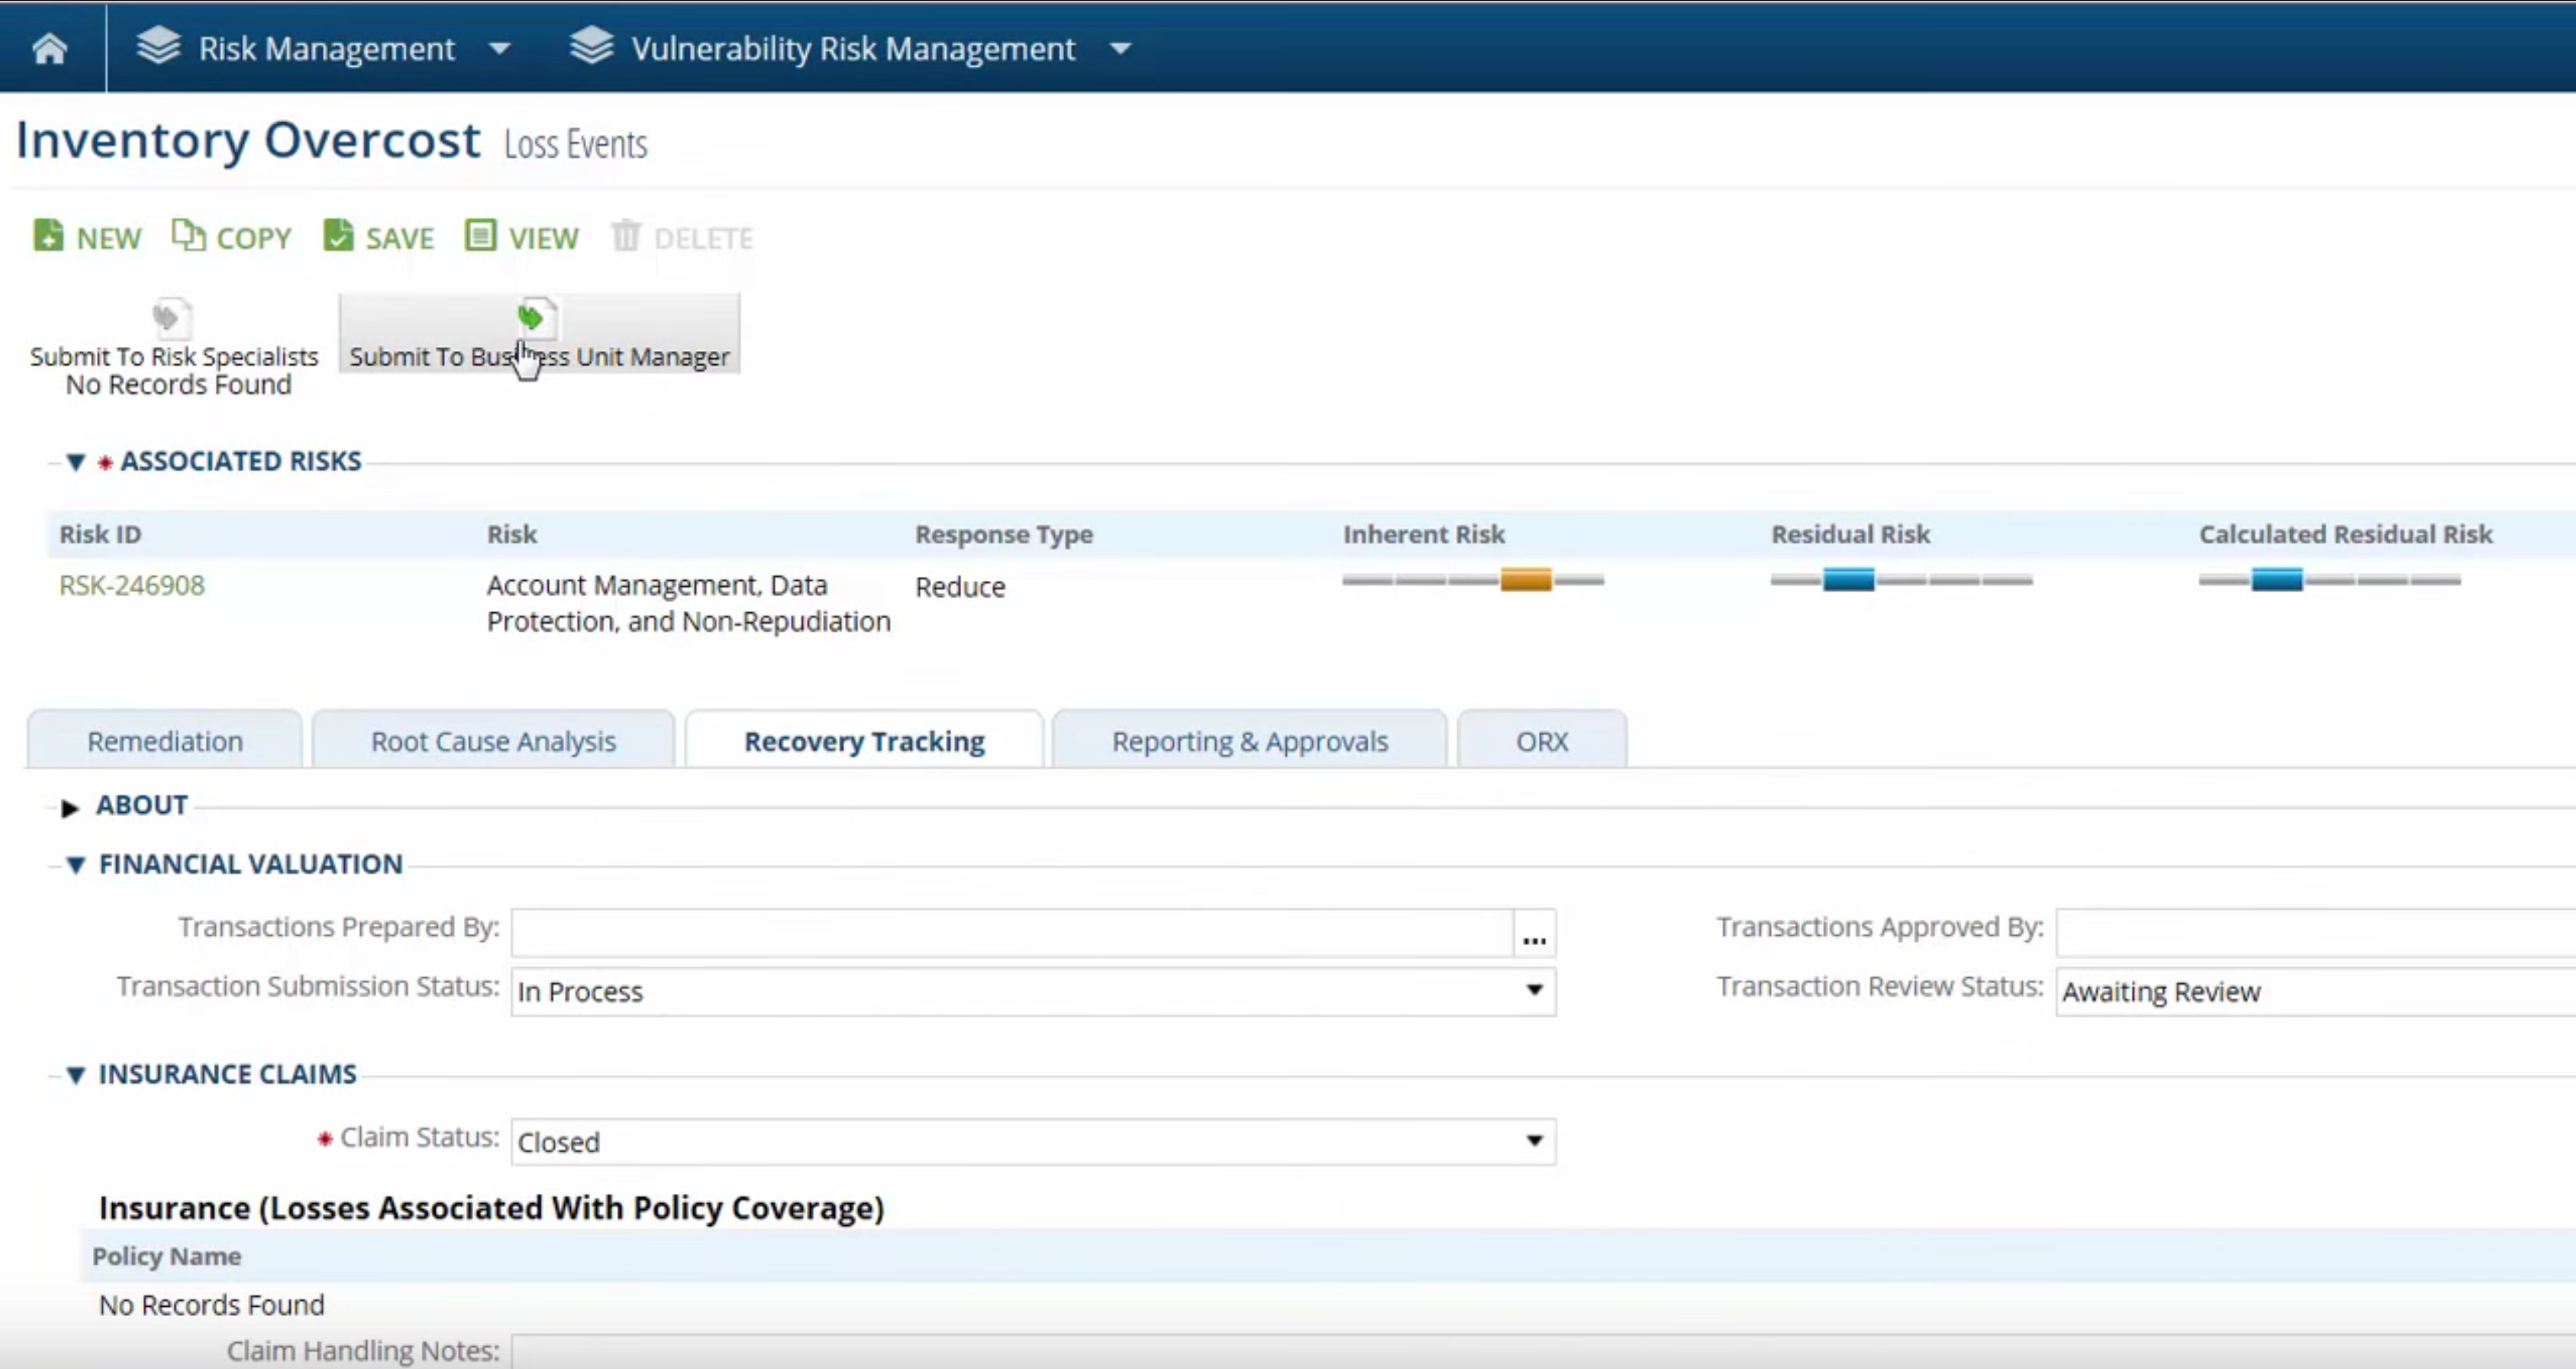2576x1369 pixels.
Task: Open the Risk Management menu dropdown
Action: pyautogui.click(x=500, y=48)
